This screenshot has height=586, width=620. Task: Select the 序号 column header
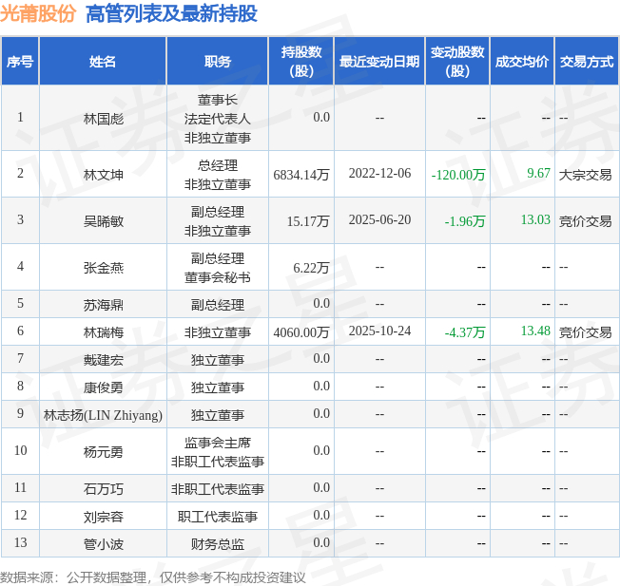pos(20,61)
